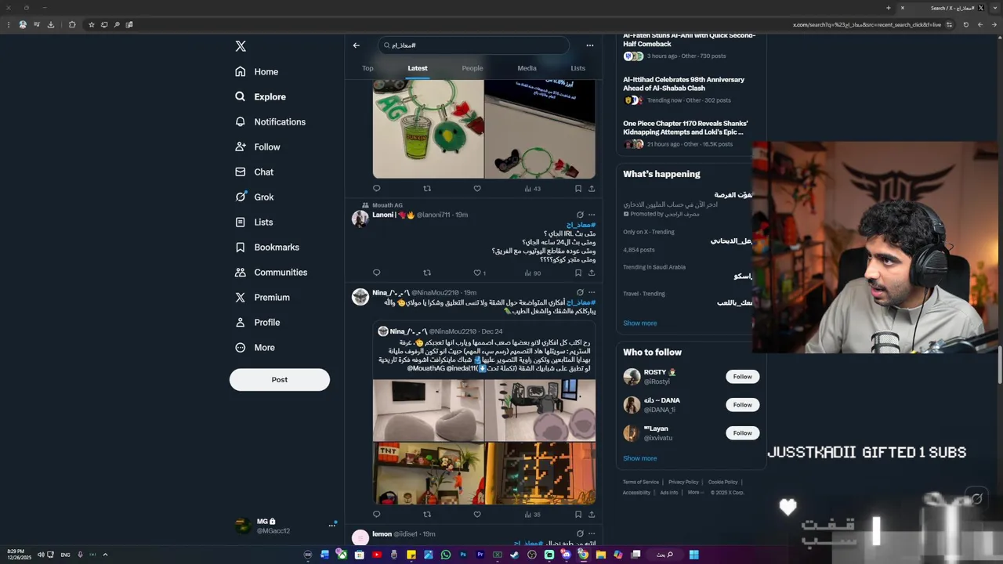Repost the keychain photos post
The height and width of the screenshot is (564, 1003).
click(427, 188)
